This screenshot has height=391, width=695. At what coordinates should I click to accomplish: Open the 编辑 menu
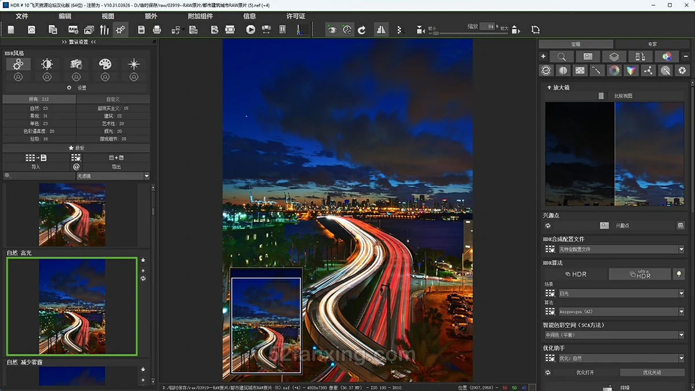click(65, 16)
